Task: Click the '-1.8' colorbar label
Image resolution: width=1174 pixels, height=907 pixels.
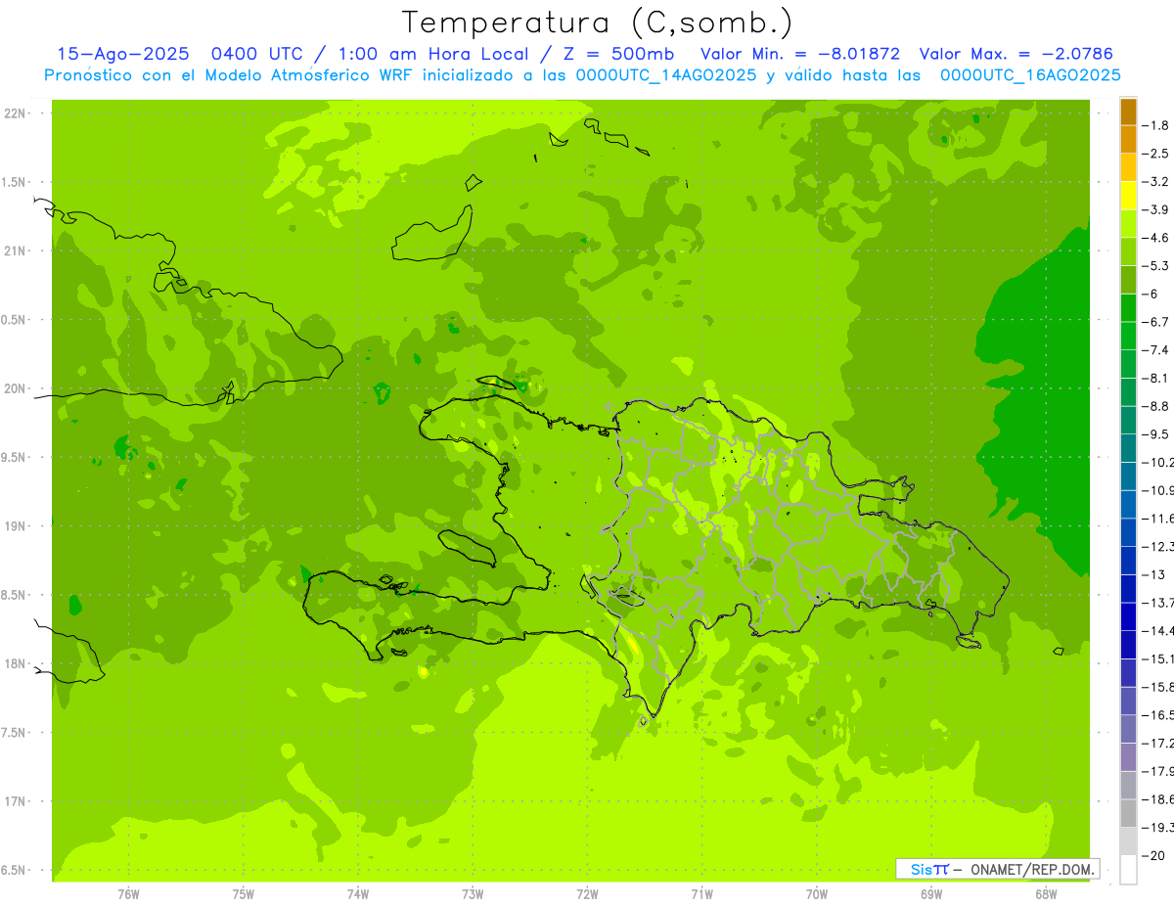Action: pos(1156,125)
